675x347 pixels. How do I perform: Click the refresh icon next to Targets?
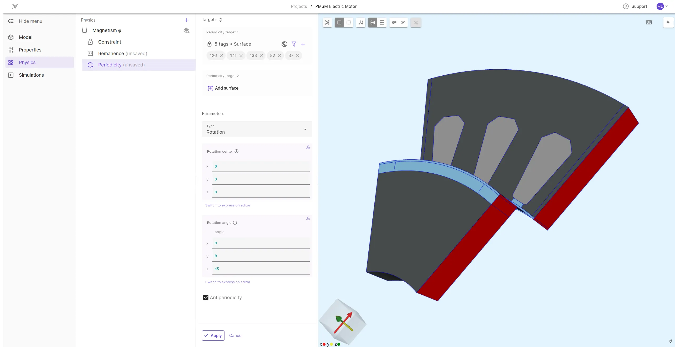click(221, 20)
